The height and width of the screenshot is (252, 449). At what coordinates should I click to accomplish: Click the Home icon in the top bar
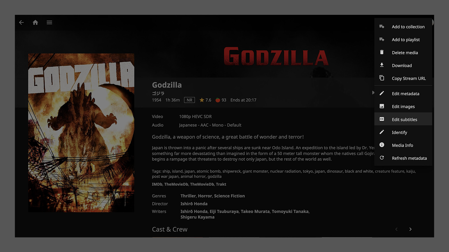[35, 22]
